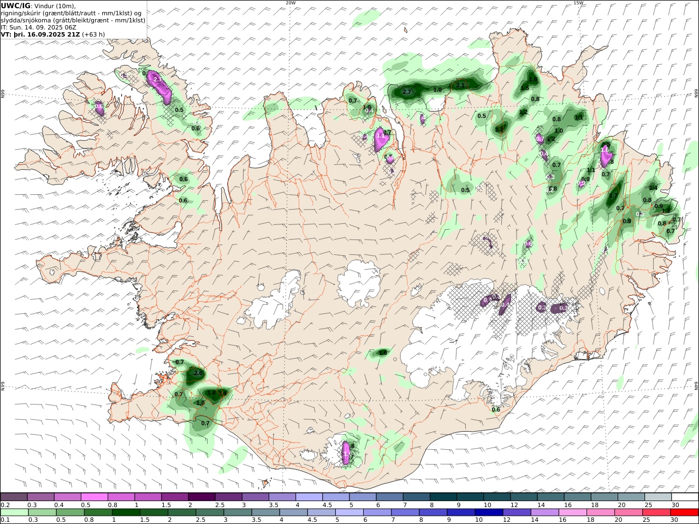Click the deep blue lower-row swatch labeled 10
The height and width of the screenshot is (524, 699).
click(489, 512)
